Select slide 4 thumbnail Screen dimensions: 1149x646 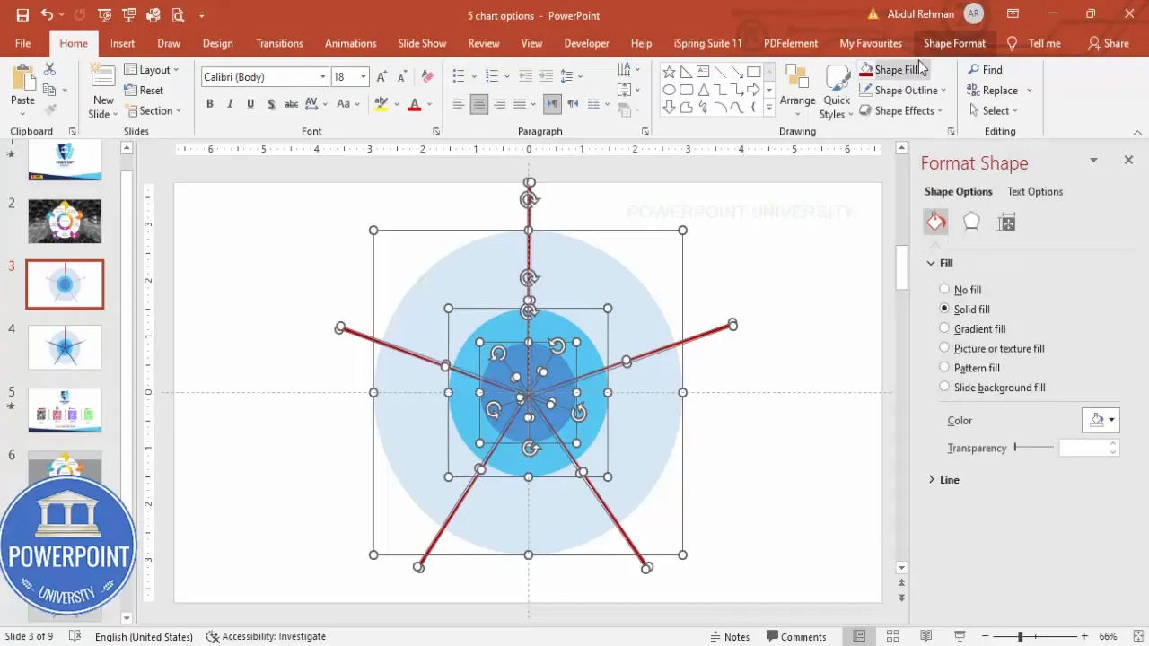point(65,347)
